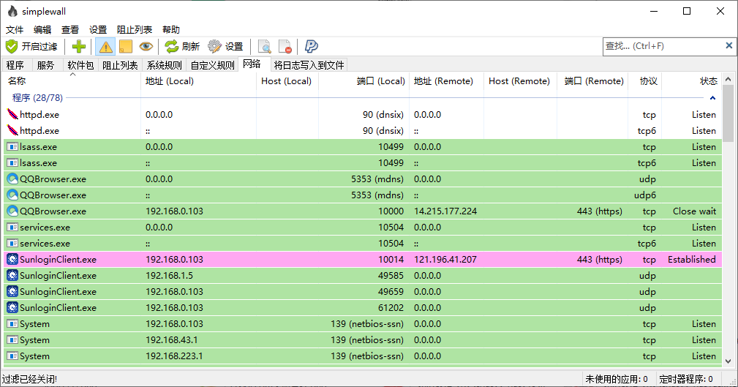Sort by the 状态 column header
This screenshot has height=387, width=738.
[x=708, y=81]
